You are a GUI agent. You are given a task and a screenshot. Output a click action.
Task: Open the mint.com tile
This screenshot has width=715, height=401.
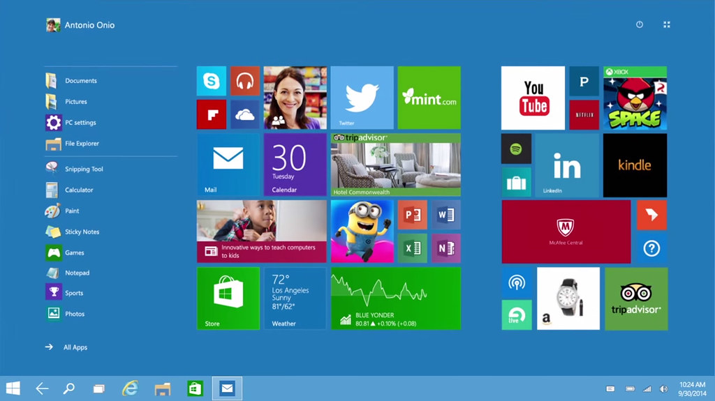[x=429, y=98]
